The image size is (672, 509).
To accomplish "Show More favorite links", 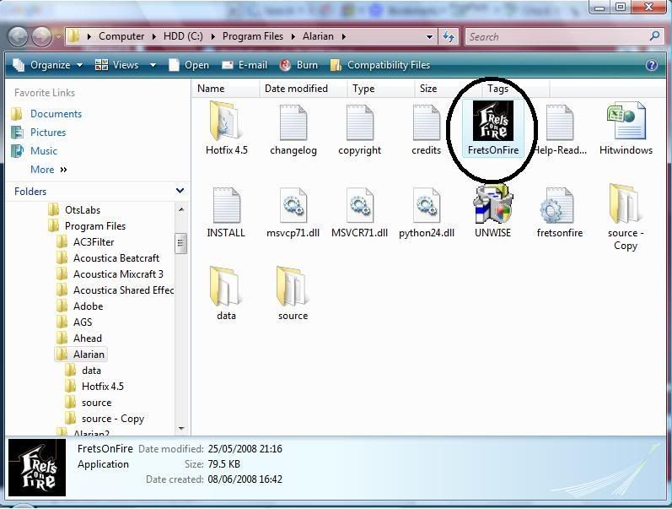I will coord(48,170).
